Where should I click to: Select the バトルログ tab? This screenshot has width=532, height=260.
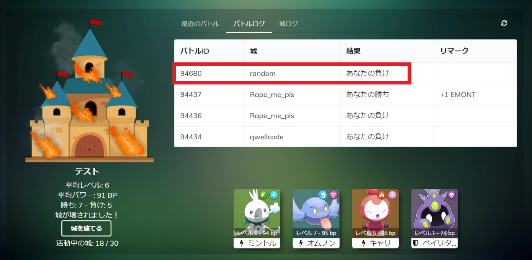click(249, 24)
